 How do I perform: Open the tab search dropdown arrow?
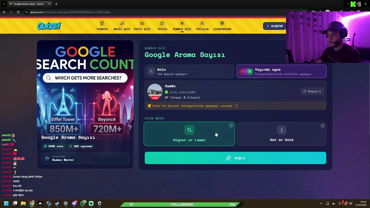4,4
